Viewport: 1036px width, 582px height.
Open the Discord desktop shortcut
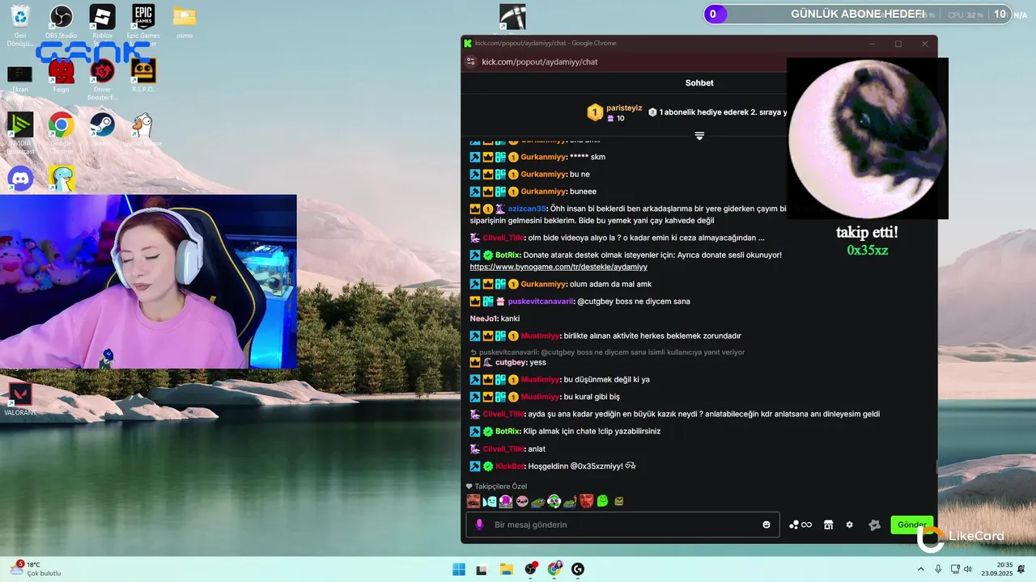pos(20,179)
